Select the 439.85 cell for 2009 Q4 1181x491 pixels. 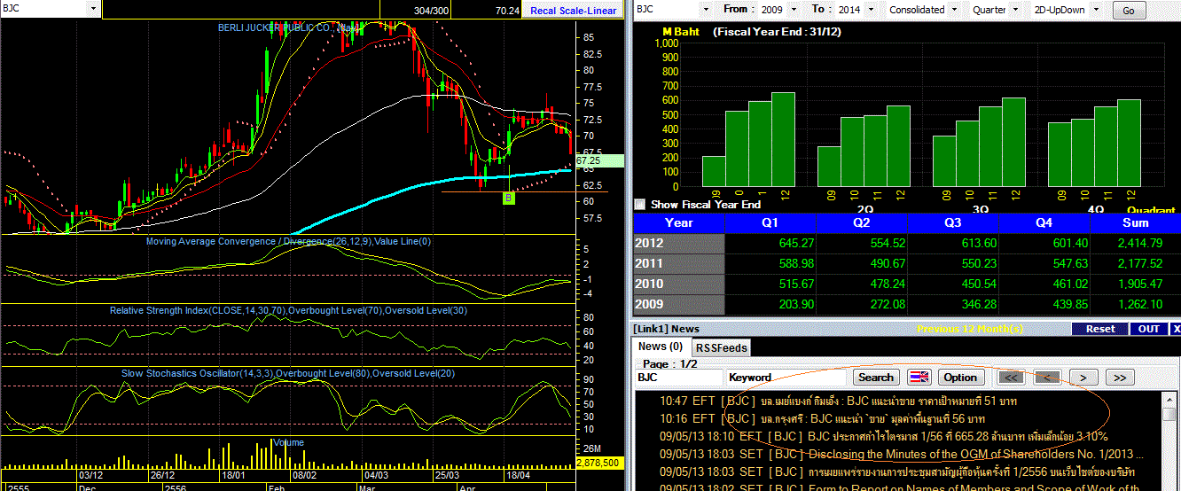coord(1044,304)
